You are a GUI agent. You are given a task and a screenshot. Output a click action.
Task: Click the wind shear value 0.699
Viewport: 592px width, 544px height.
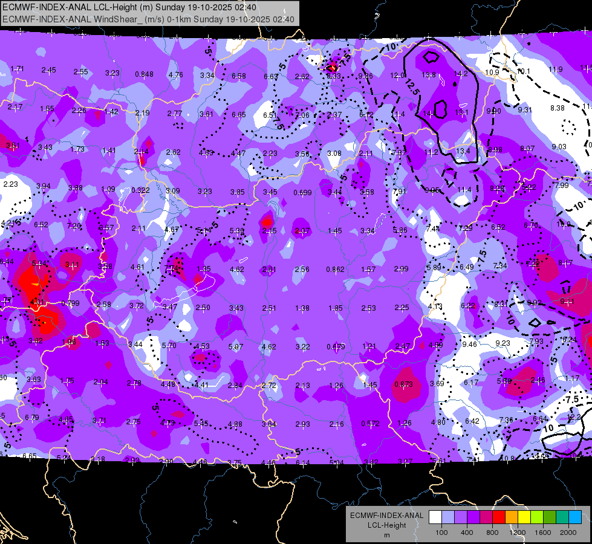click(x=303, y=193)
